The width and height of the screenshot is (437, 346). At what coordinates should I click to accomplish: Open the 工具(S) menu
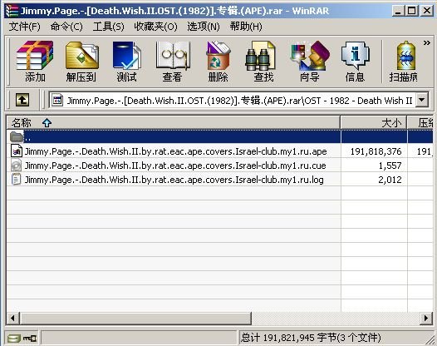108,27
